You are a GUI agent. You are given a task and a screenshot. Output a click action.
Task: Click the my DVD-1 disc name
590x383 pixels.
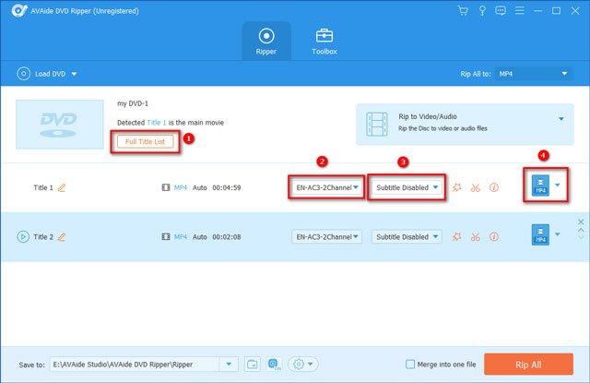pos(133,103)
